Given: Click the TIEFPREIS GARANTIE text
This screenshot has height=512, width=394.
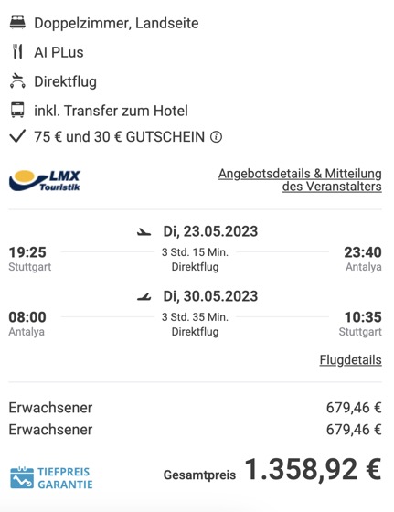Looking at the screenshot, I should (x=65, y=478).
